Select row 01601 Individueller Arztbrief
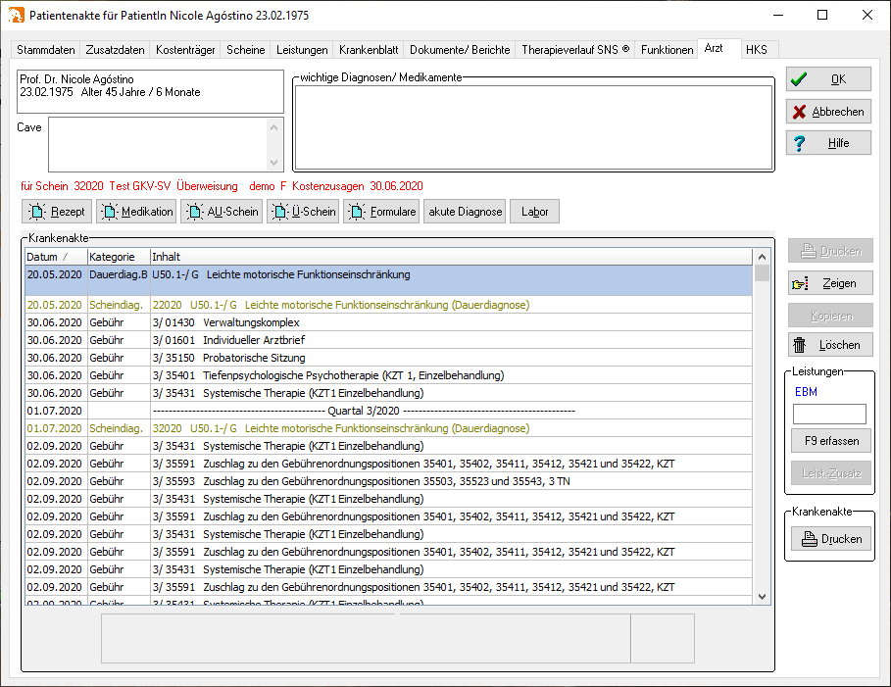 pos(389,340)
